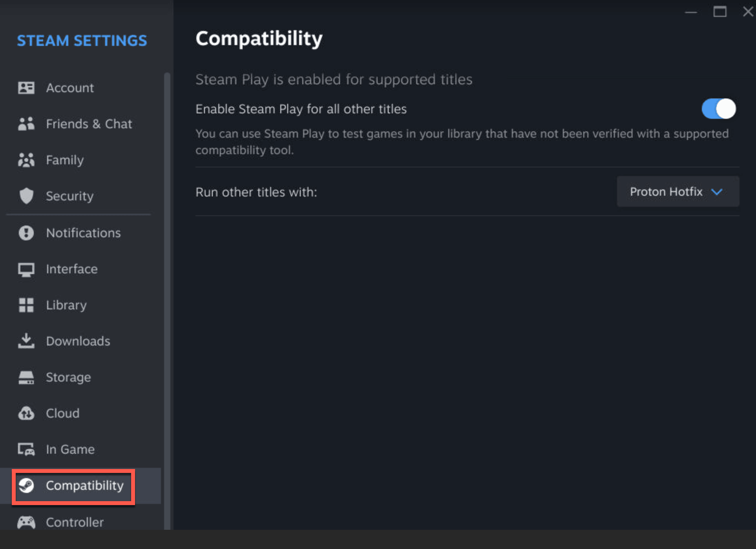Click the Controller gamepad icon
The width and height of the screenshot is (756, 549).
tap(26, 522)
